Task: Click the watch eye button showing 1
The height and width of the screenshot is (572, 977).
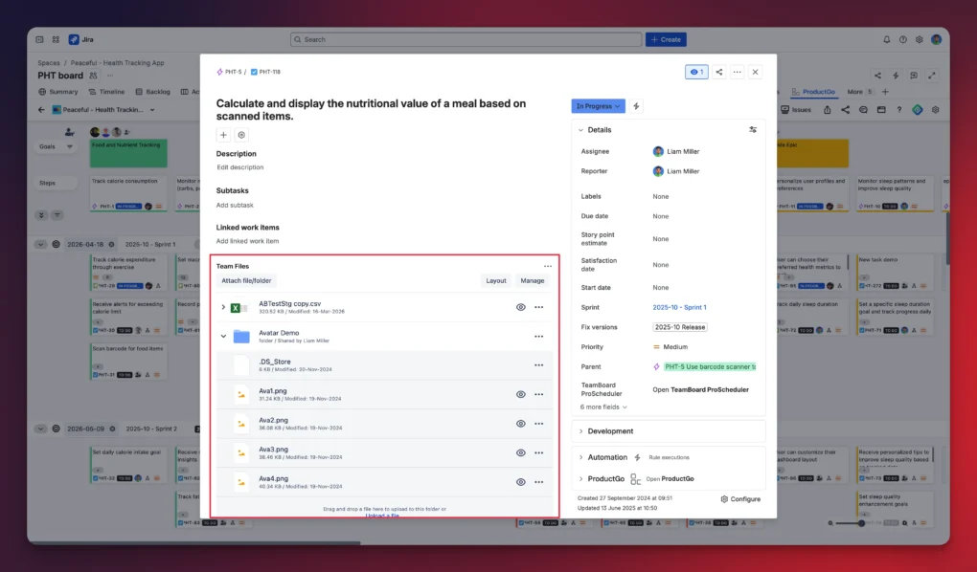Action: (696, 72)
